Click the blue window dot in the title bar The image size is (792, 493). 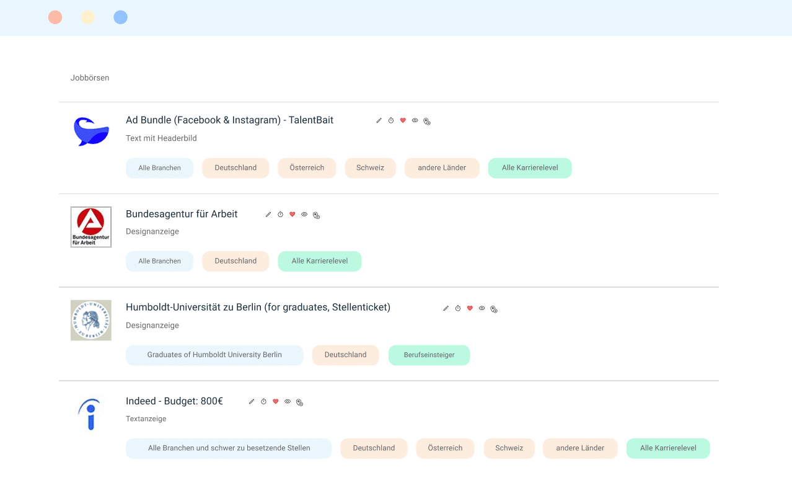(x=121, y=17)
